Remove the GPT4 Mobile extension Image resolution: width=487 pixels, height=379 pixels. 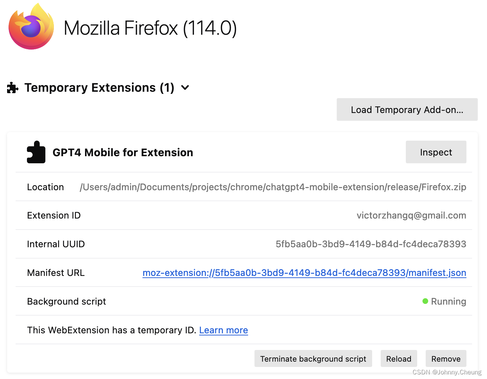446,358
